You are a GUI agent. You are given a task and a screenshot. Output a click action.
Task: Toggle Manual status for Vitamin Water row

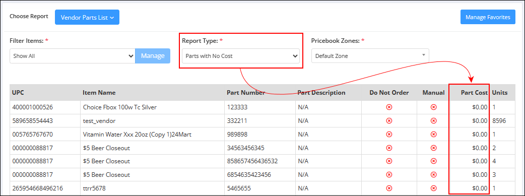point(434,135)
